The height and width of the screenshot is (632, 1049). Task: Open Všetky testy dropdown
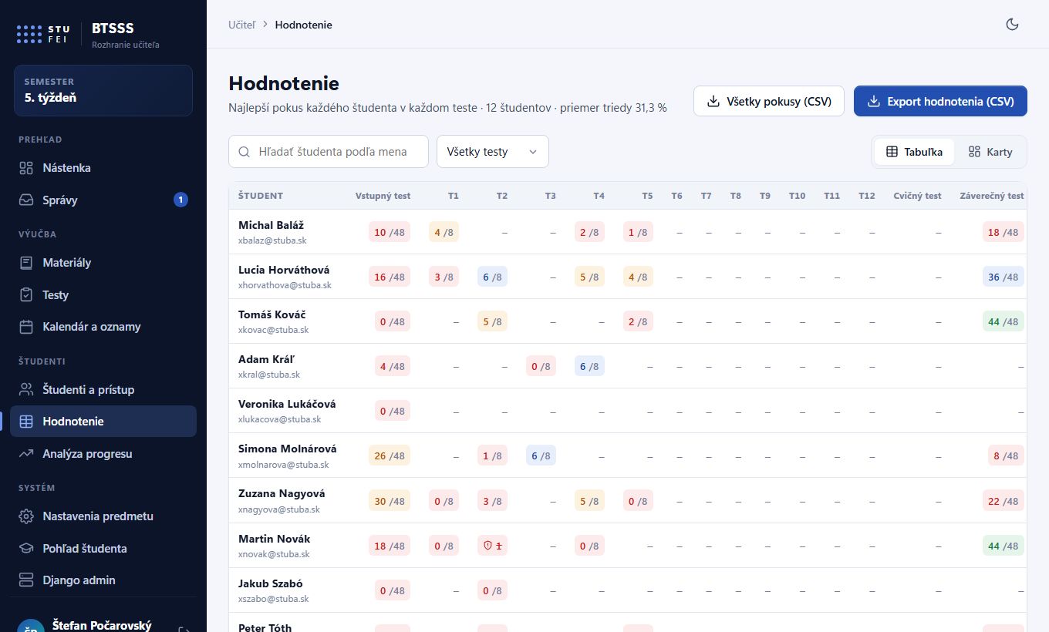click(492, 152)
